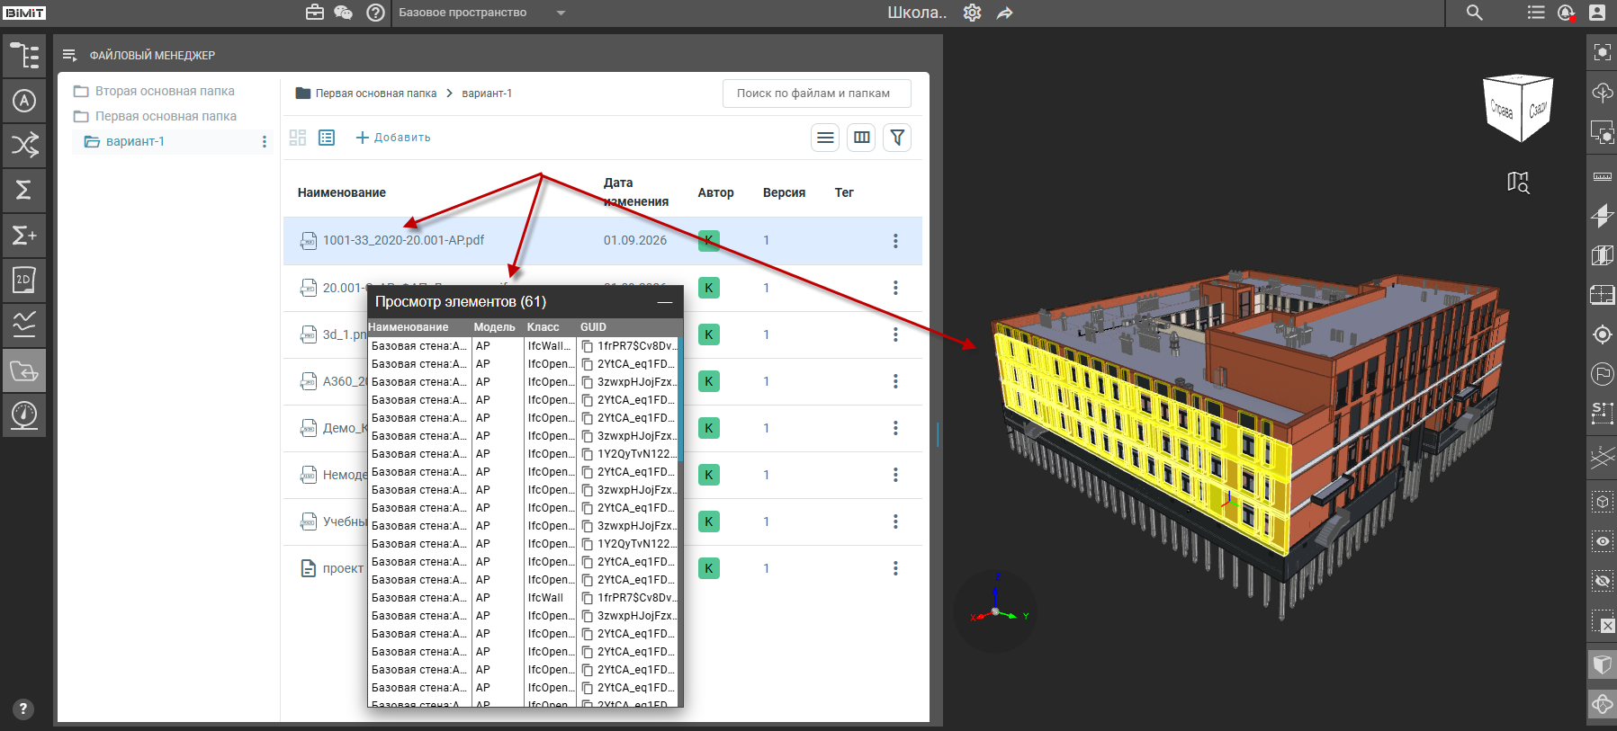The height and width of the screenshot is (731, 1617).
Task: Toggle the hide elements crossed-eye icon
Action: point(1602,581)
